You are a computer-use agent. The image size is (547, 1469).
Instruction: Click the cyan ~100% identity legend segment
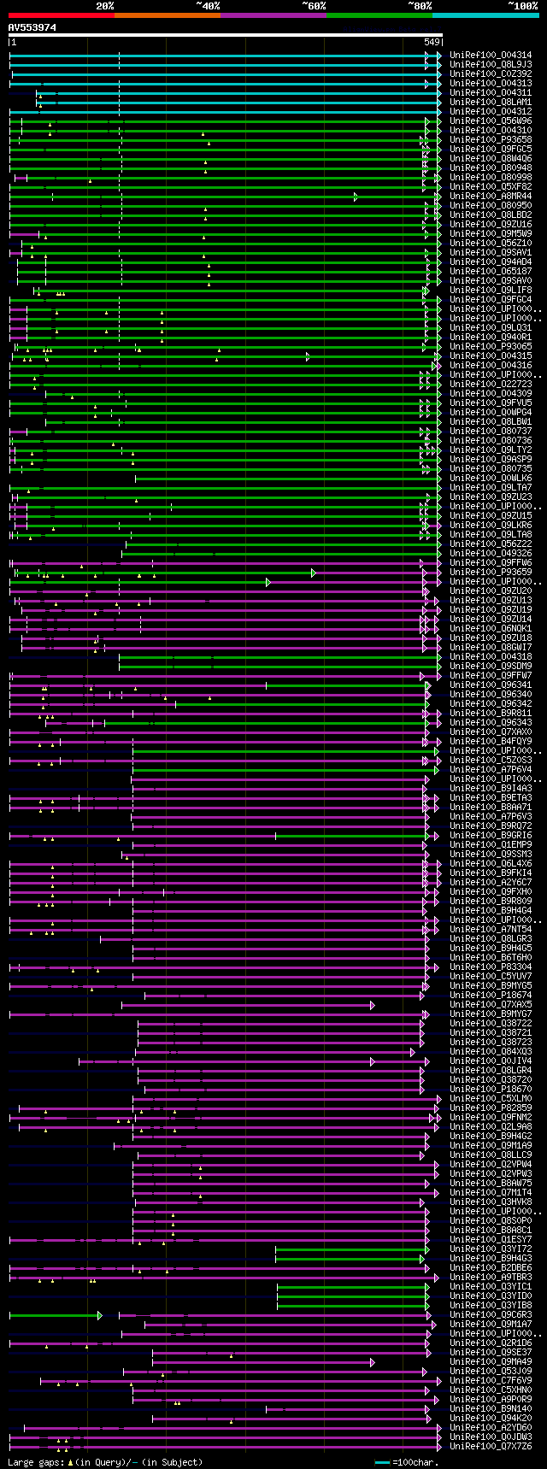pos(485,15)
